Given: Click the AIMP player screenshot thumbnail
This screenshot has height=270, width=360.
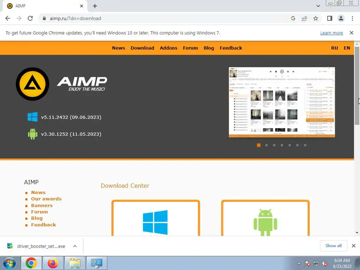Looking at the screenshot, I should [282, 102].
